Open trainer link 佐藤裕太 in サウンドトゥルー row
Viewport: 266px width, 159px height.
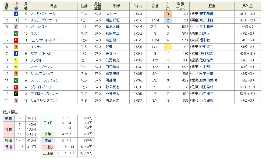coord(206,53)
